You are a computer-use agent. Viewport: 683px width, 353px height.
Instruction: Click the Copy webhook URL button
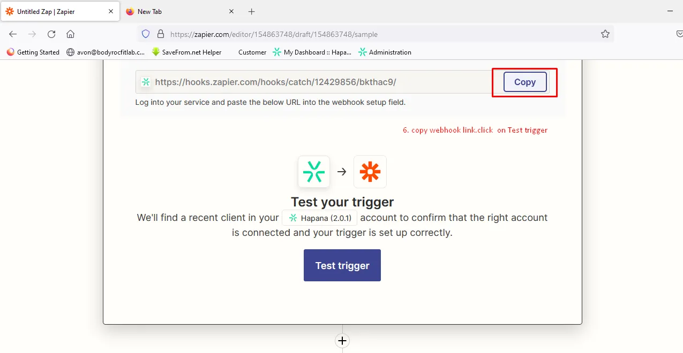(x=525, y=82)
